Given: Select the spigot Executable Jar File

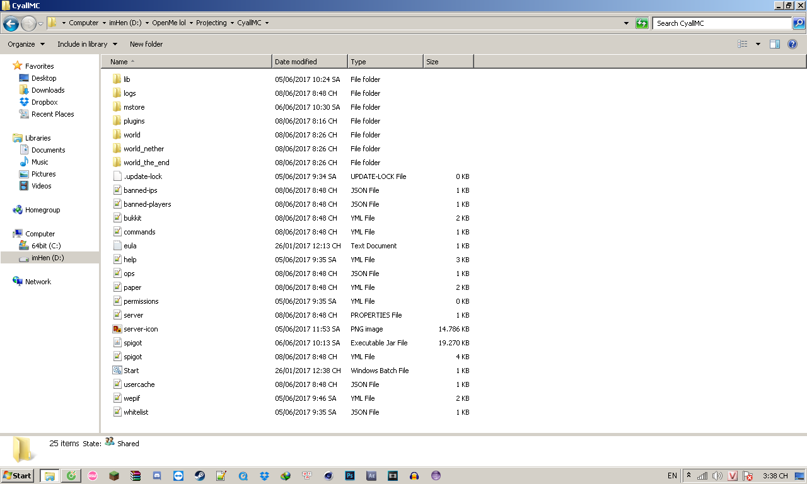Looking at the screenshot, I should coord(127,343).
